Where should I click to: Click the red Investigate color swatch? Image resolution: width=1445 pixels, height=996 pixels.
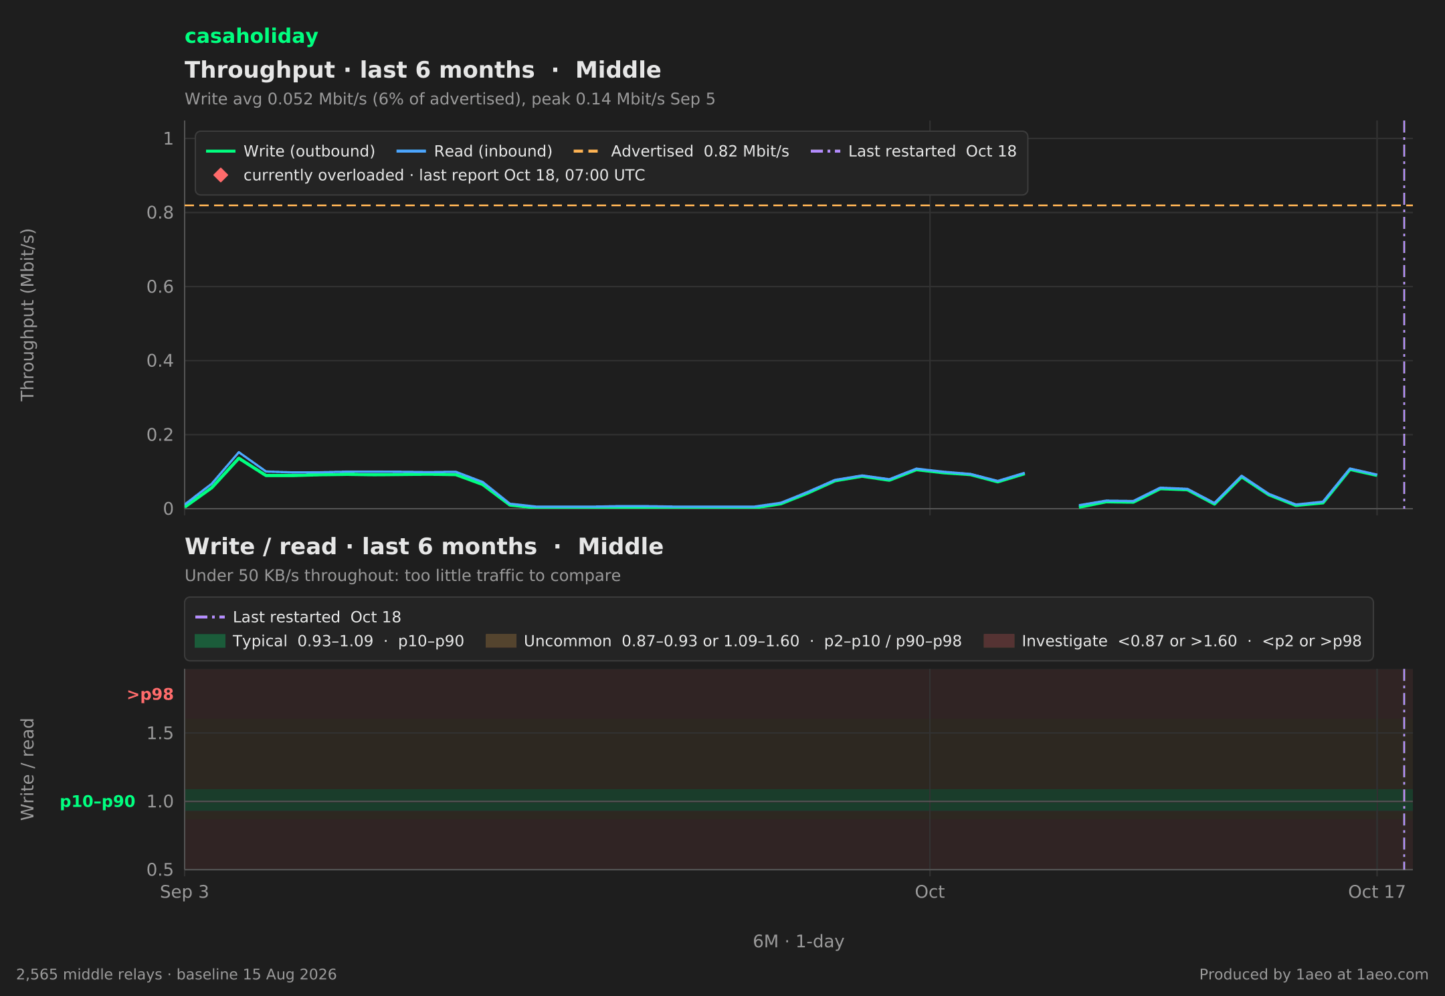[x=999, y=641]
